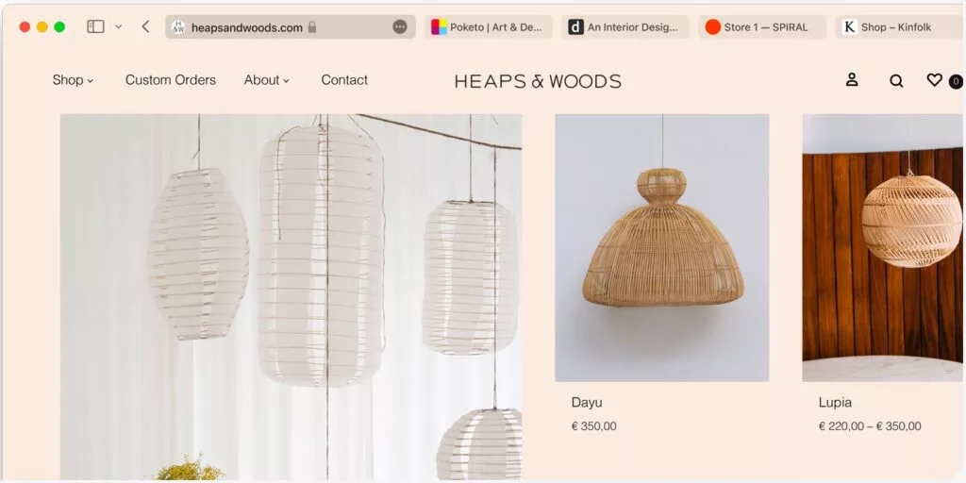
Task: Go back to the previous page
Action: (145, 27)
